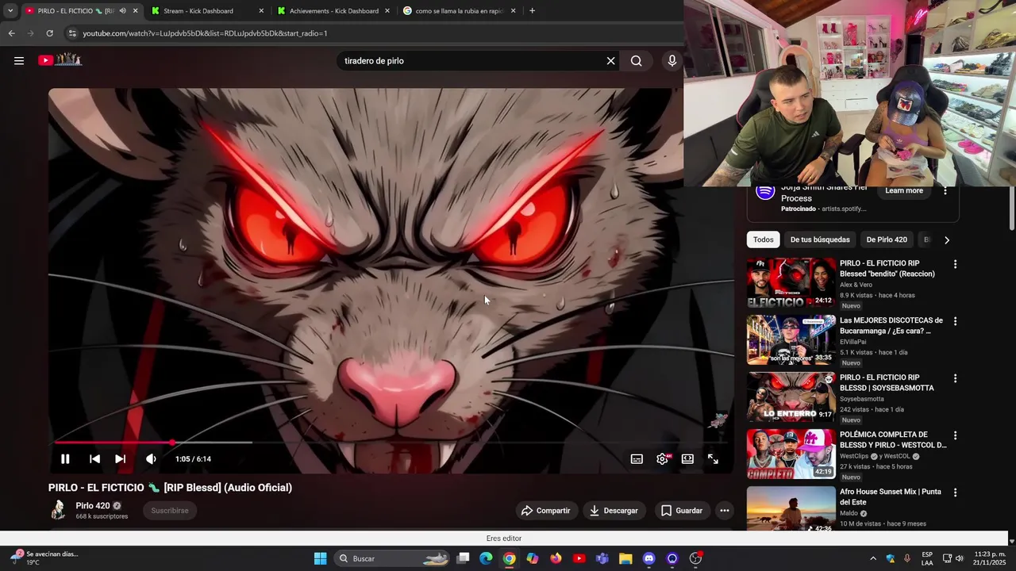Show hidden system tray icons chevron
Viewport: 1016px width, 571px height.
(x=873, y=558)
